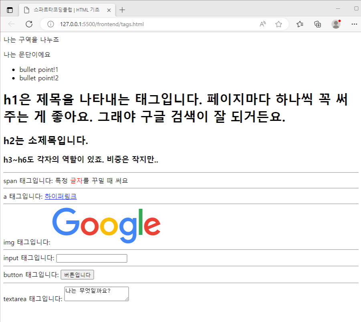The image size is (361, 322).
Task: Open a new browser tab
Action: [122, 10]
